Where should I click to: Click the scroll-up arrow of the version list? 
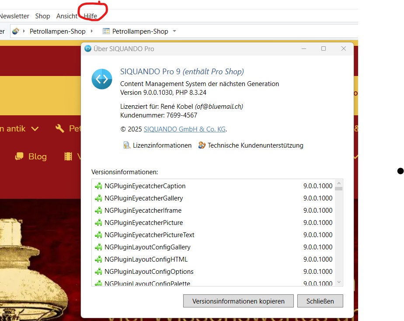339,183
